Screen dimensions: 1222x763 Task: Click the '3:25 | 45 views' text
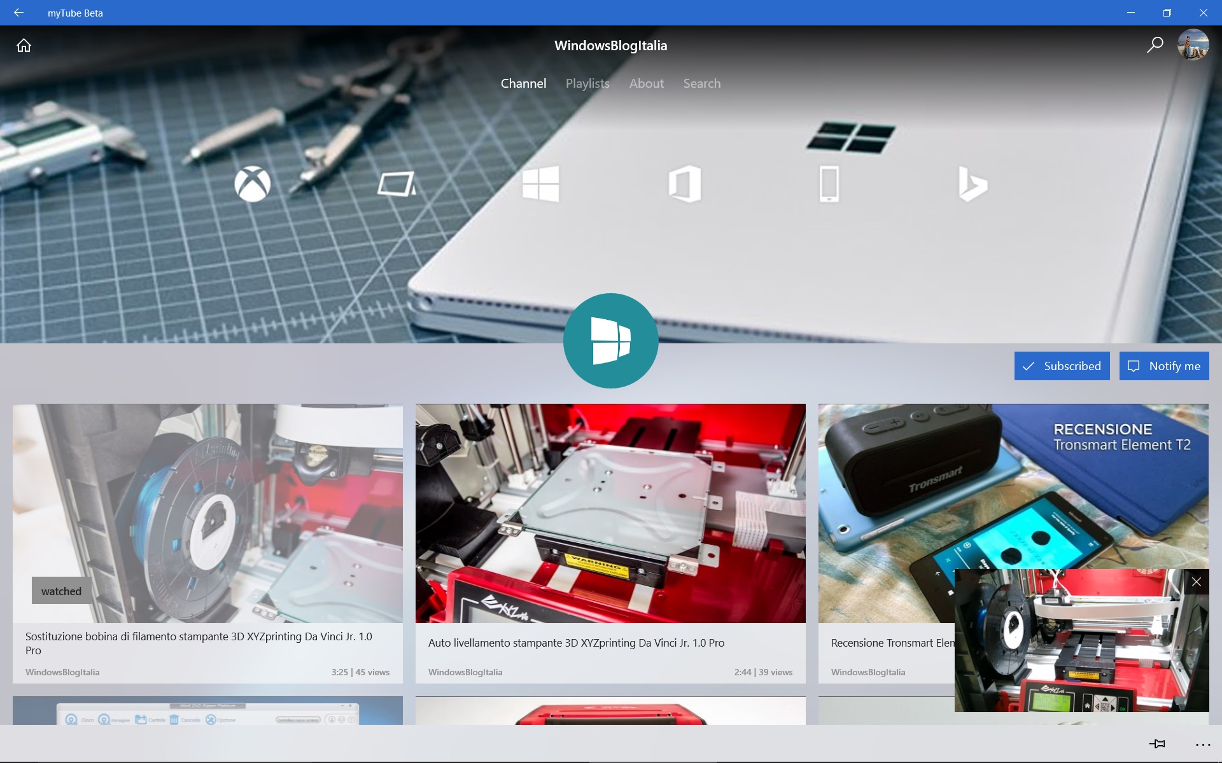click(x=360, y=672)
